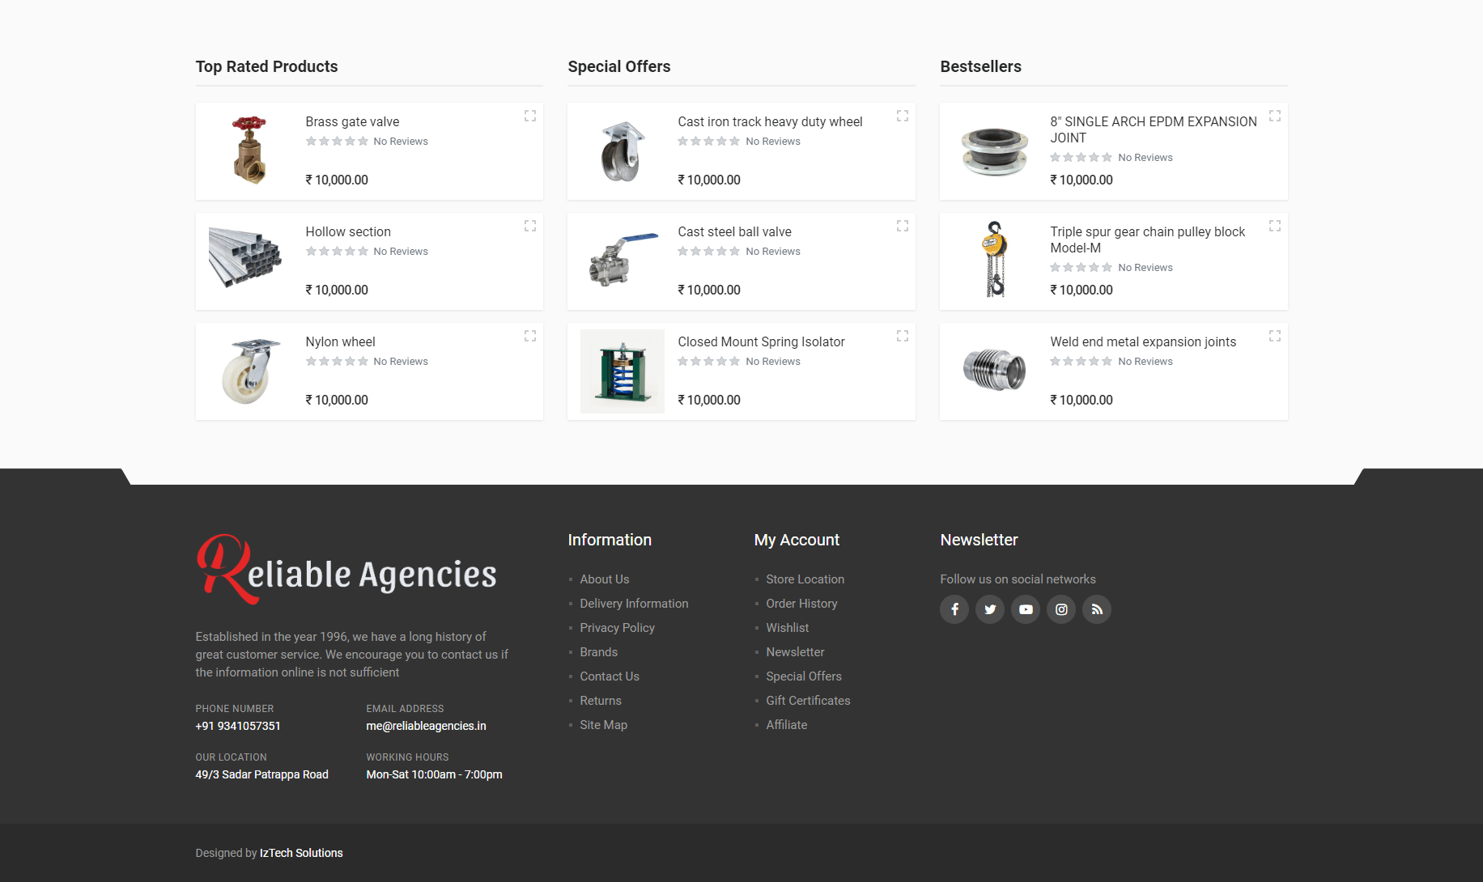Open Closed Mount Spring Isolator title
Screen dimensions: 1483x882
(761, 341)
